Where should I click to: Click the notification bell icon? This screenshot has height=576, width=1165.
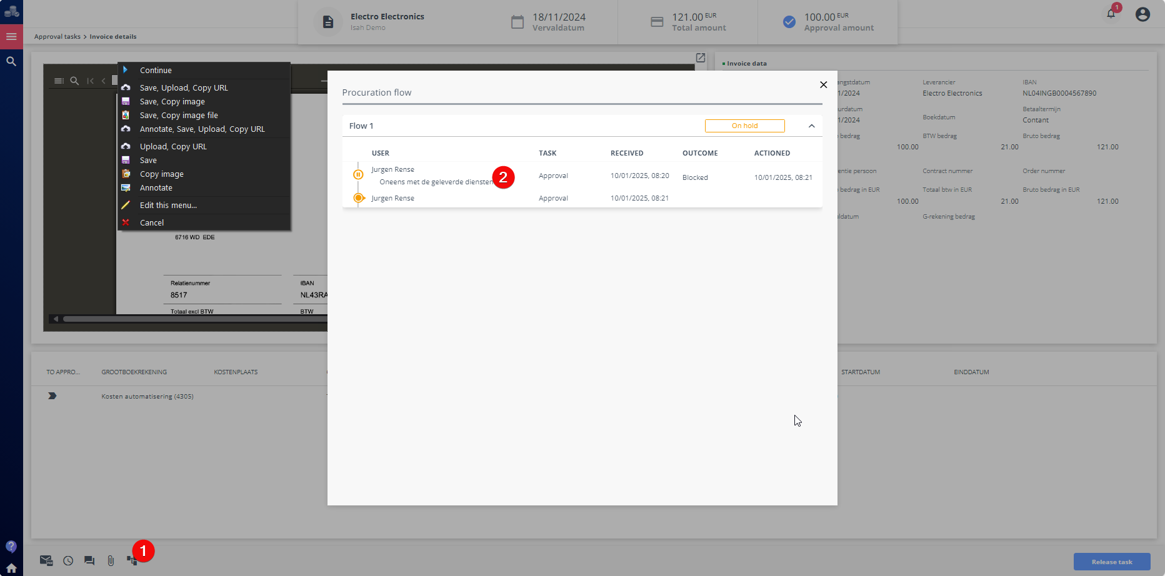pyautogui.click(x=1111, y=14)
